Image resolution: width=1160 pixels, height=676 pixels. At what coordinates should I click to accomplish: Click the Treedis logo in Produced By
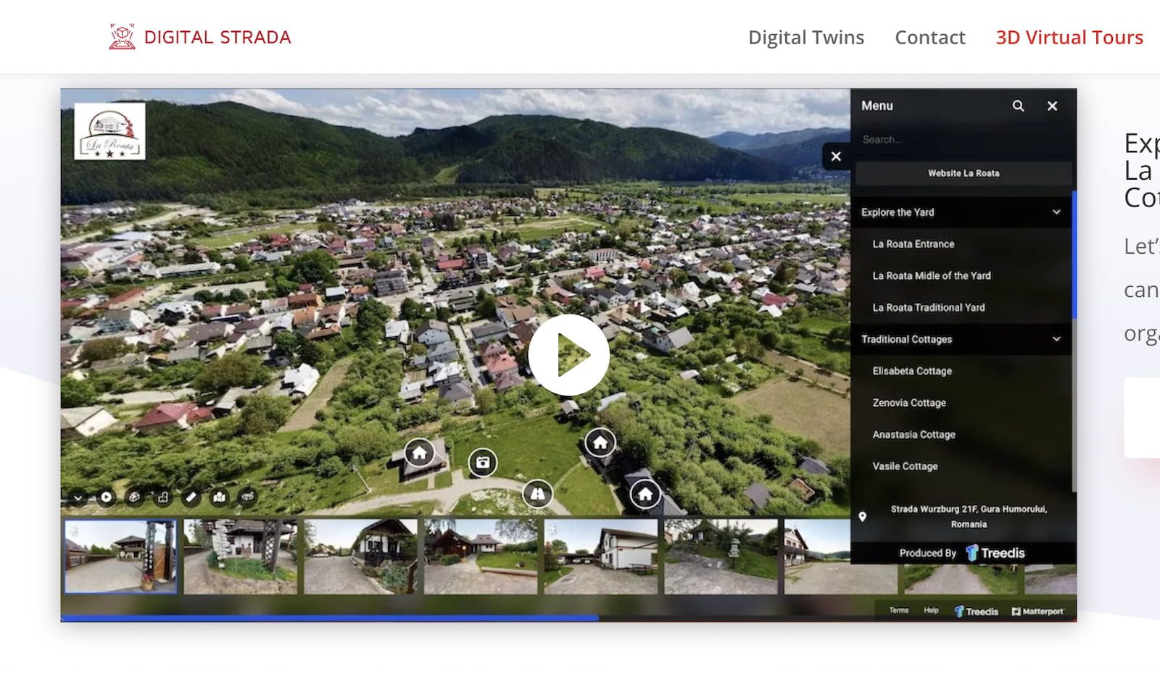click(995, 553)
